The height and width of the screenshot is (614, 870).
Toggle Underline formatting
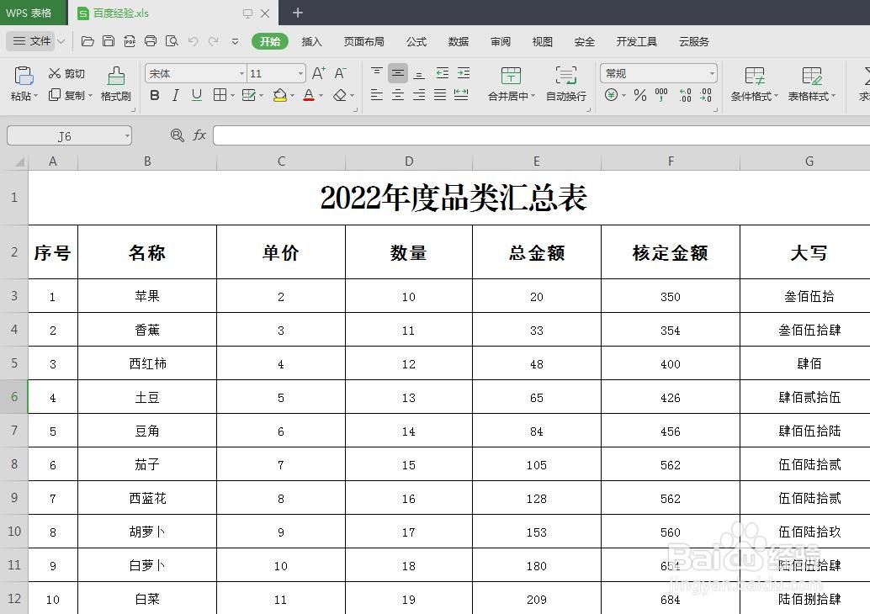click(196, 95)
